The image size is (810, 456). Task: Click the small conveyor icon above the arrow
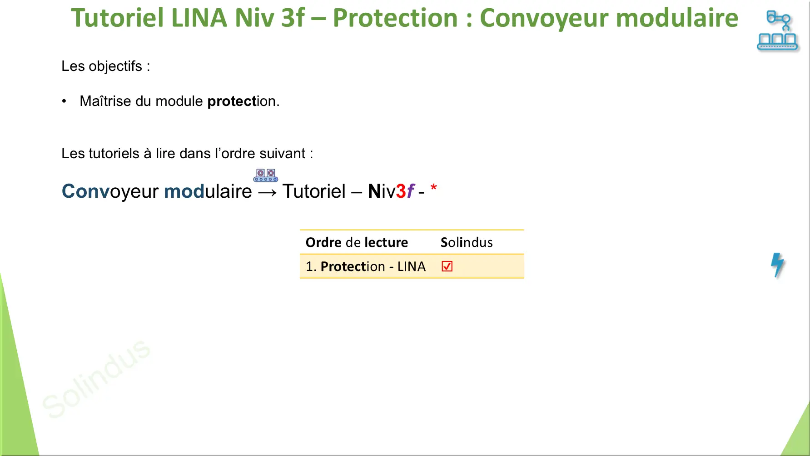pyautogui.click(x=266, y=175)
